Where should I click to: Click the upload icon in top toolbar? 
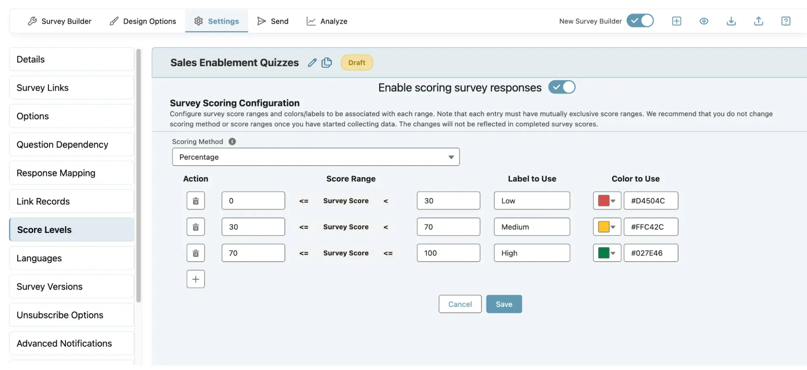pyautogui.click(x=759, y=21)
